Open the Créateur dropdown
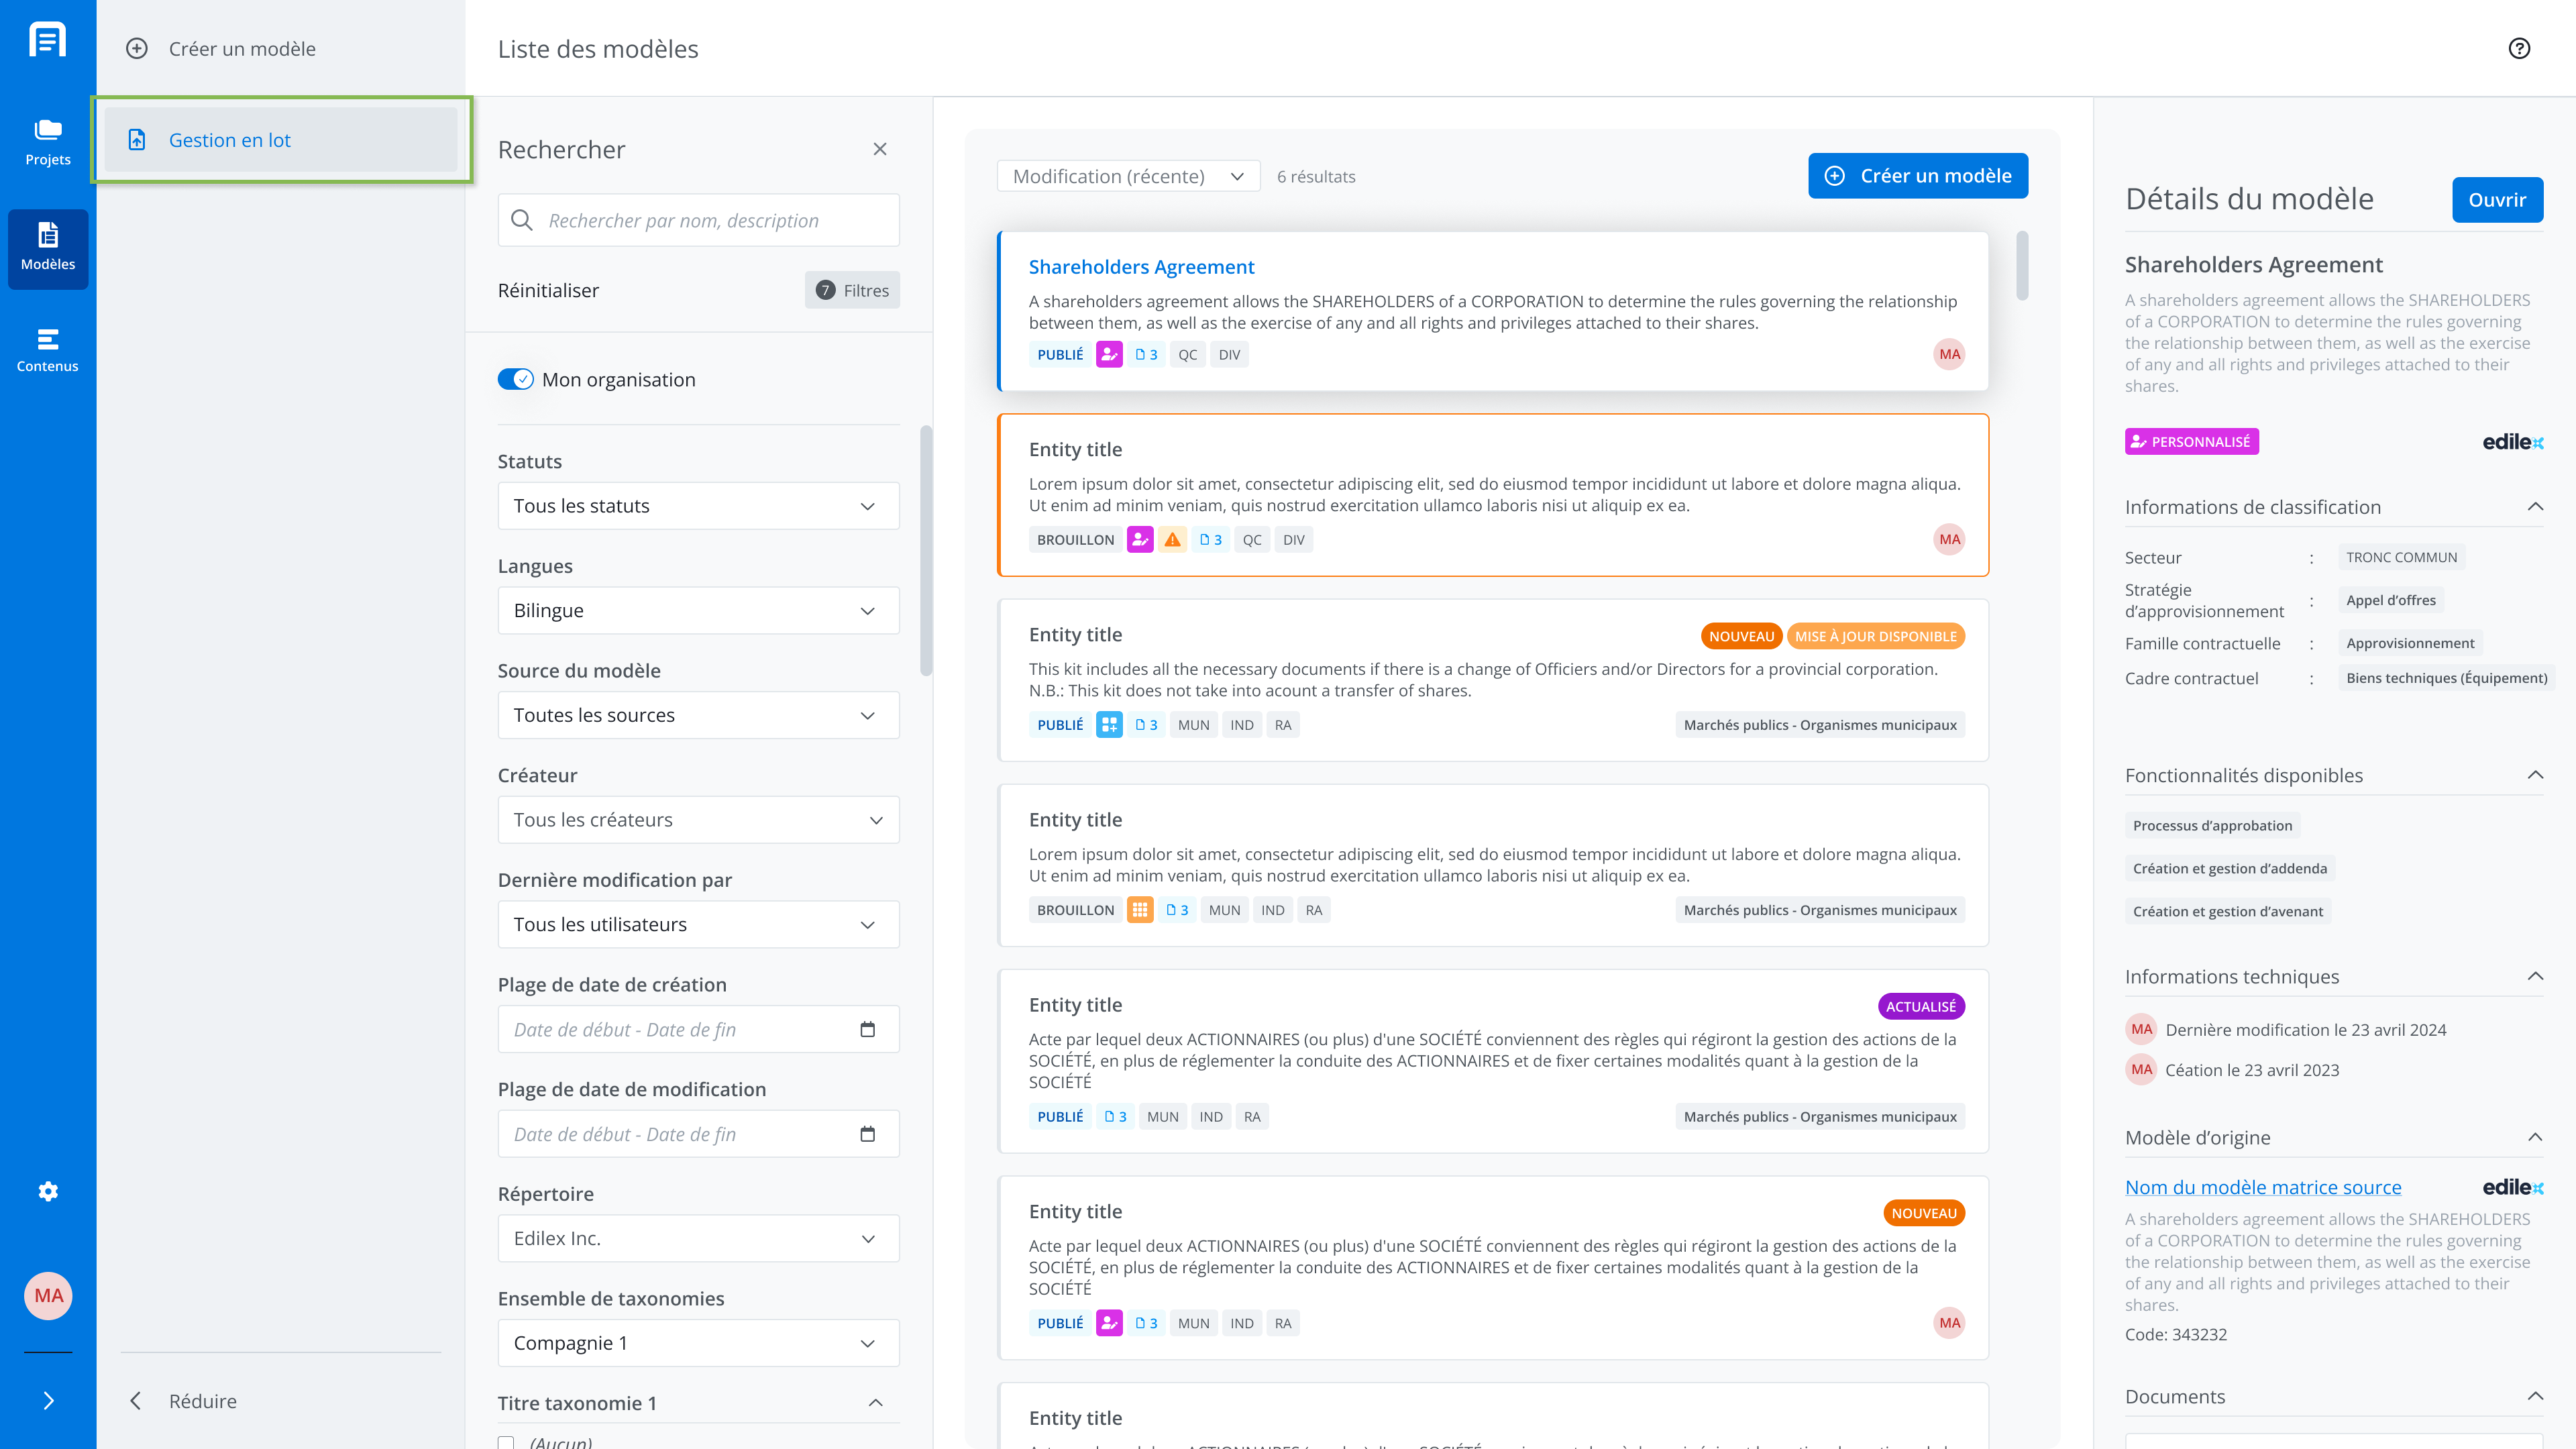2576x1449 pixels. click(x=698, y=820)
